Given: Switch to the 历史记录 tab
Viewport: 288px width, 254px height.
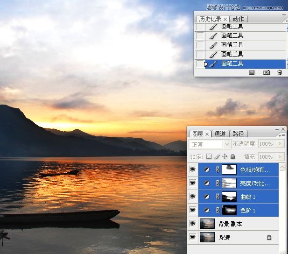Looking at the screenshot, I should click(x=210, y=19).
